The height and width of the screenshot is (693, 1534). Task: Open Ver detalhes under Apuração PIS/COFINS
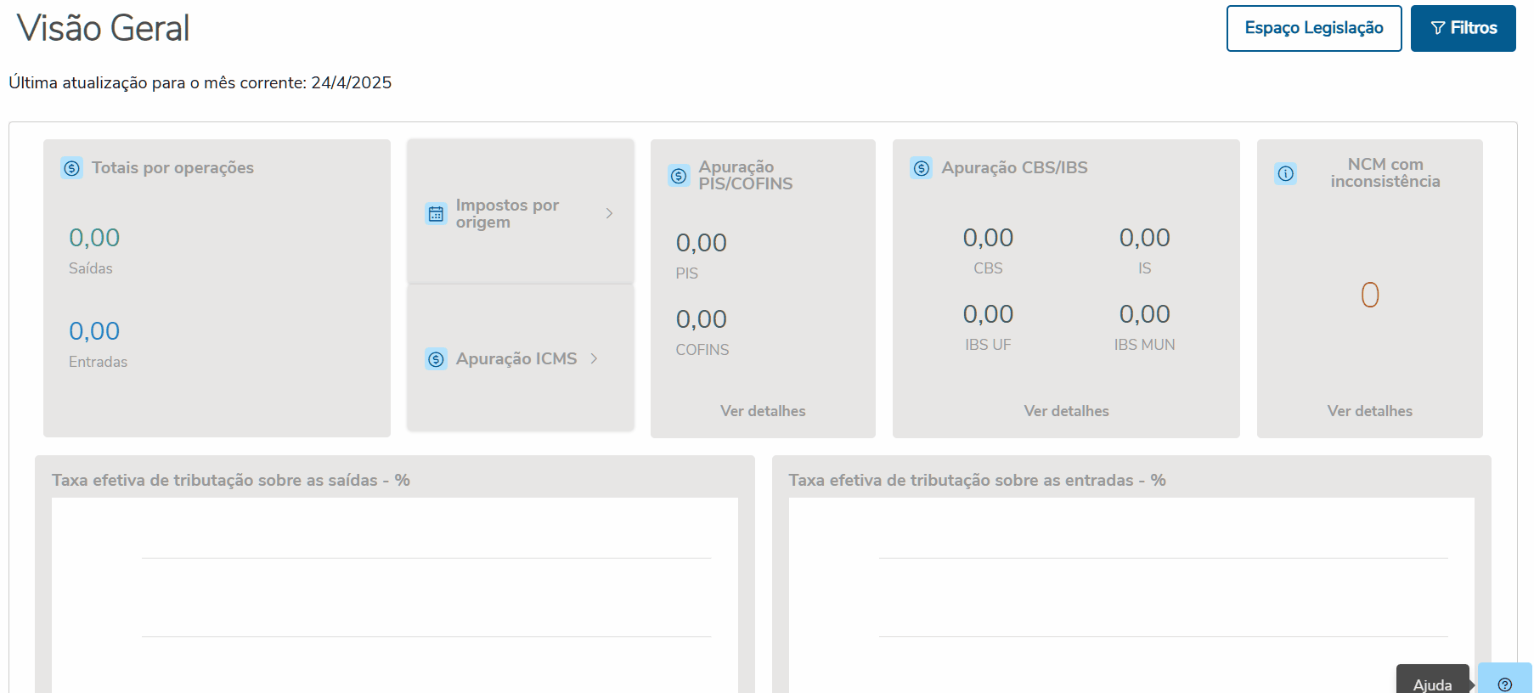point(763,411)
